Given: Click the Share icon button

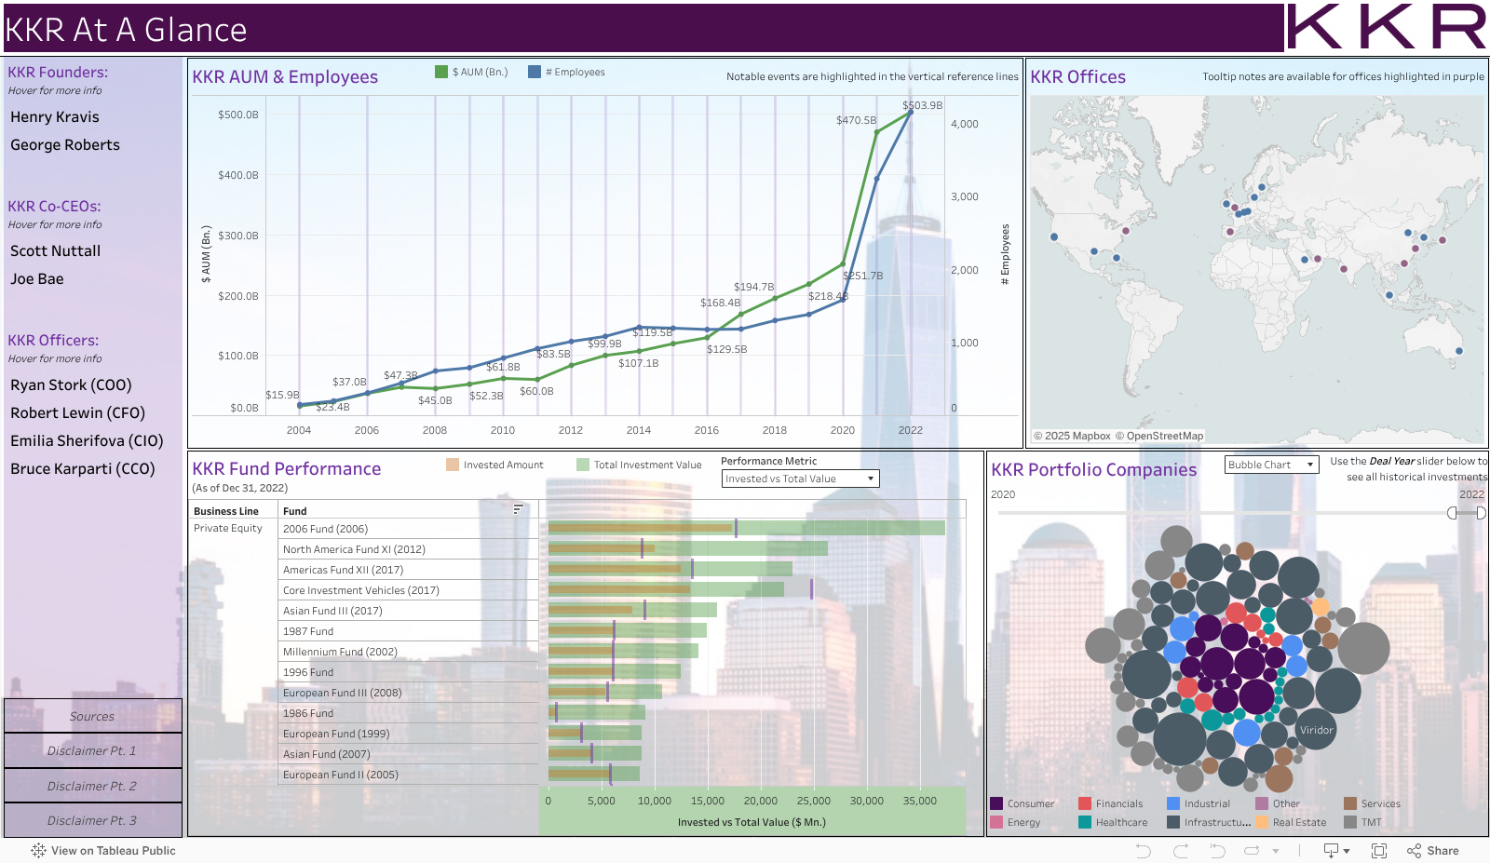Looking at the screenshot, I should tap(1433, 851).
